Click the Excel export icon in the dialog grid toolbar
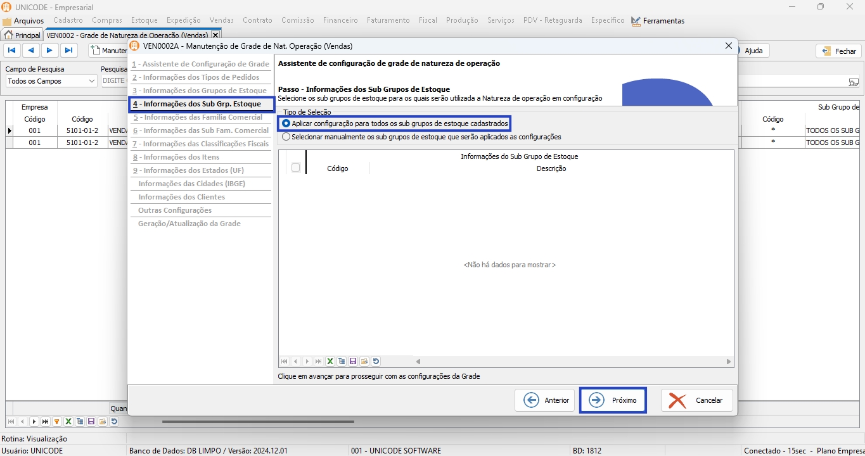This screenshot has height=456, width=865. coord(330,362)
